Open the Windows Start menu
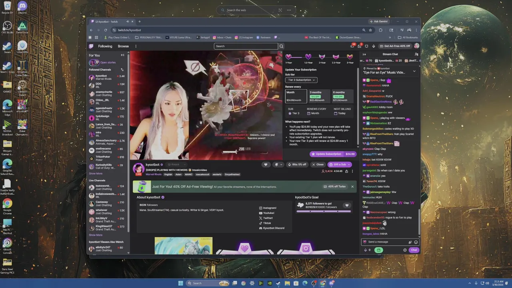This screenshot has width=512, height=288. click(180, 283)
